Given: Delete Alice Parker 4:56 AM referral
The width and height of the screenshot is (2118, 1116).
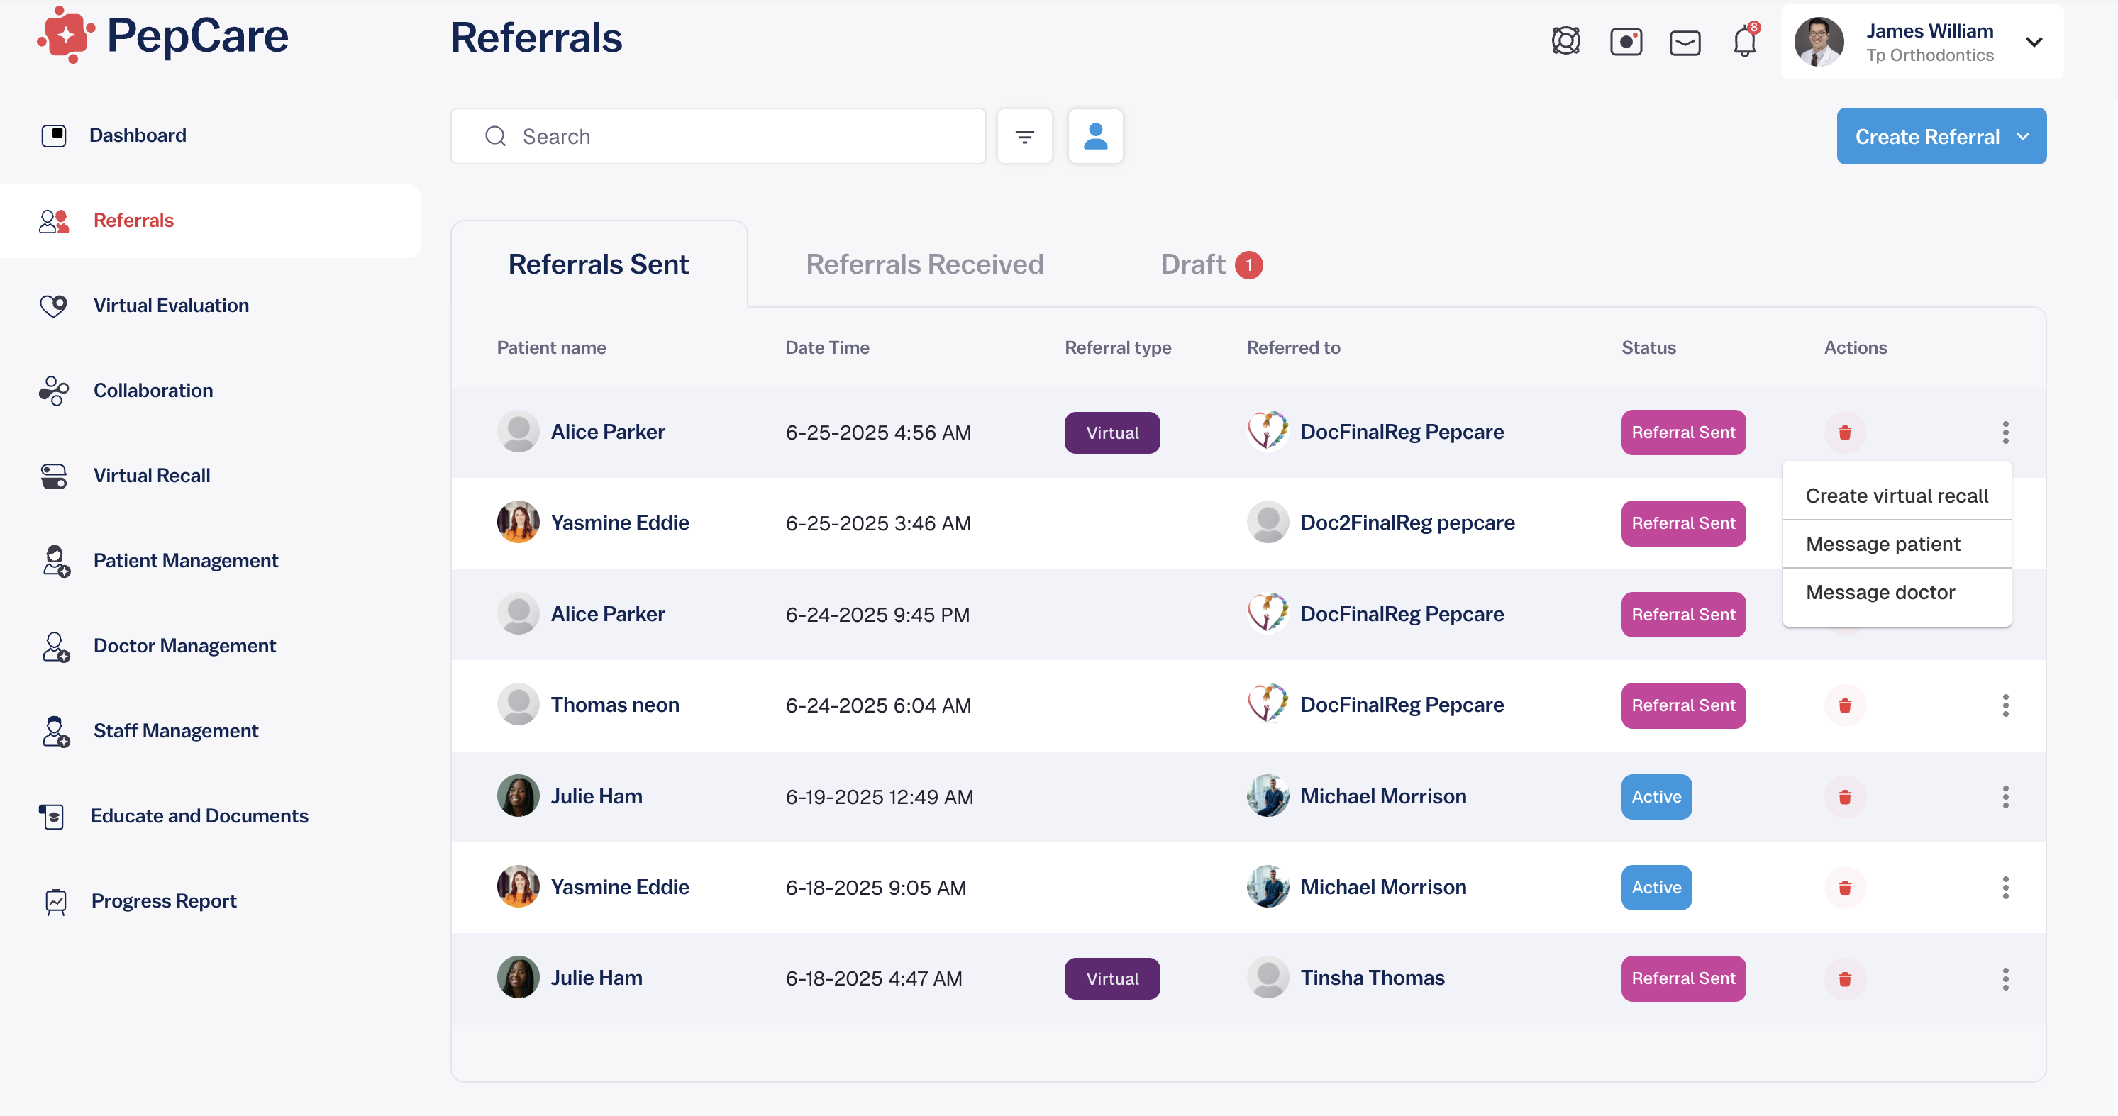Looking at the screenshot, I should [x=1844, y=433].
